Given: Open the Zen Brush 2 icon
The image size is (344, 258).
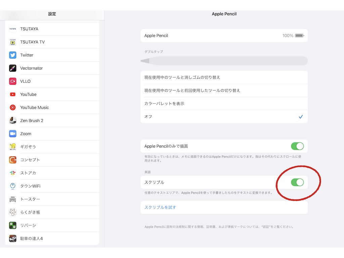Looking at the screenshot, I should [x=13, y=121].
